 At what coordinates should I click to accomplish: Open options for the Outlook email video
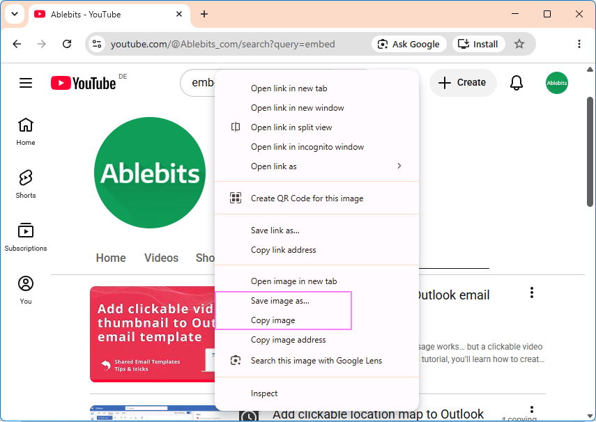(531, 292)
